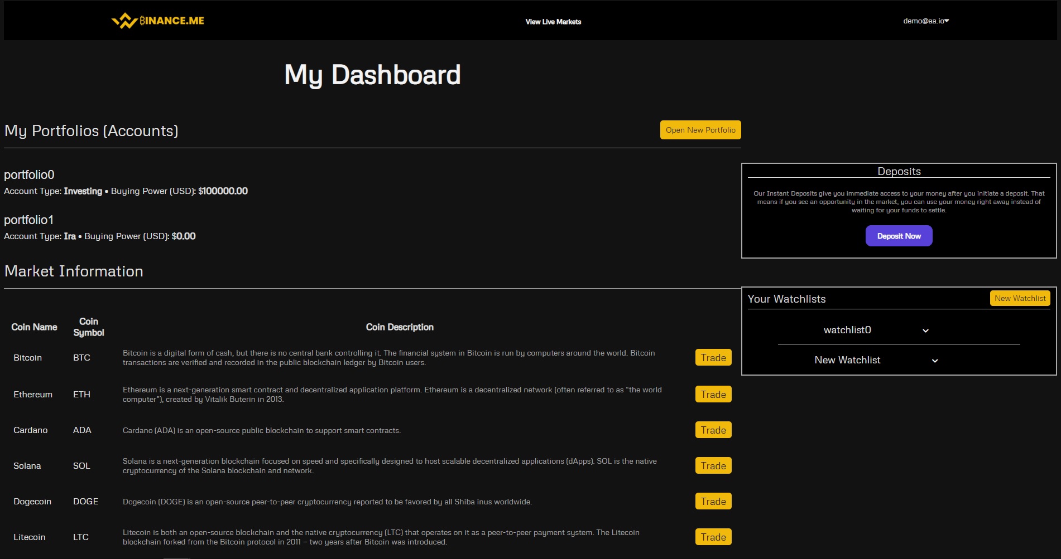This screenshot has width=1061, height=559.
Task: Open the View Live Markets page
Action: (552, 22)
